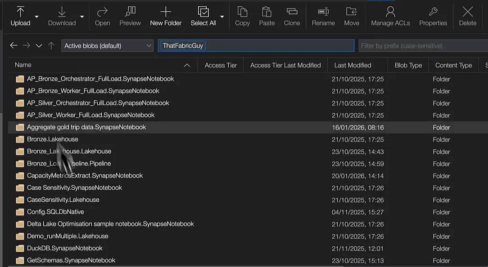Click folder icon of DuckDB.SynapseNotebook
Image resolution: width=488 pixels, height=267 pixels.
click(20, 249)
